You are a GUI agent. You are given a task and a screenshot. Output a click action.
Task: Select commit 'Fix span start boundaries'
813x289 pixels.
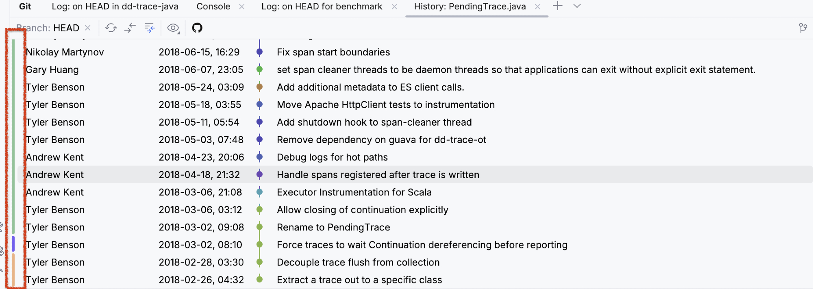333,52
